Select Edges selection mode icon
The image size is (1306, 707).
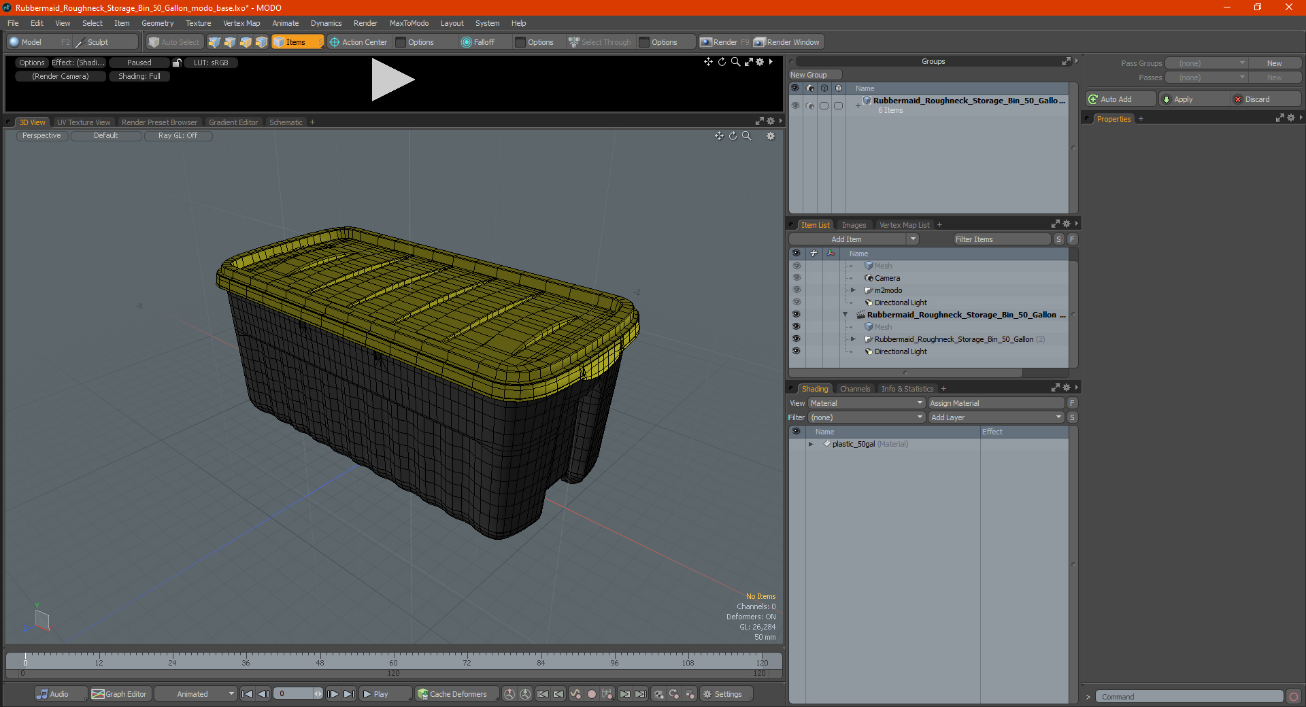coord(230,42)
